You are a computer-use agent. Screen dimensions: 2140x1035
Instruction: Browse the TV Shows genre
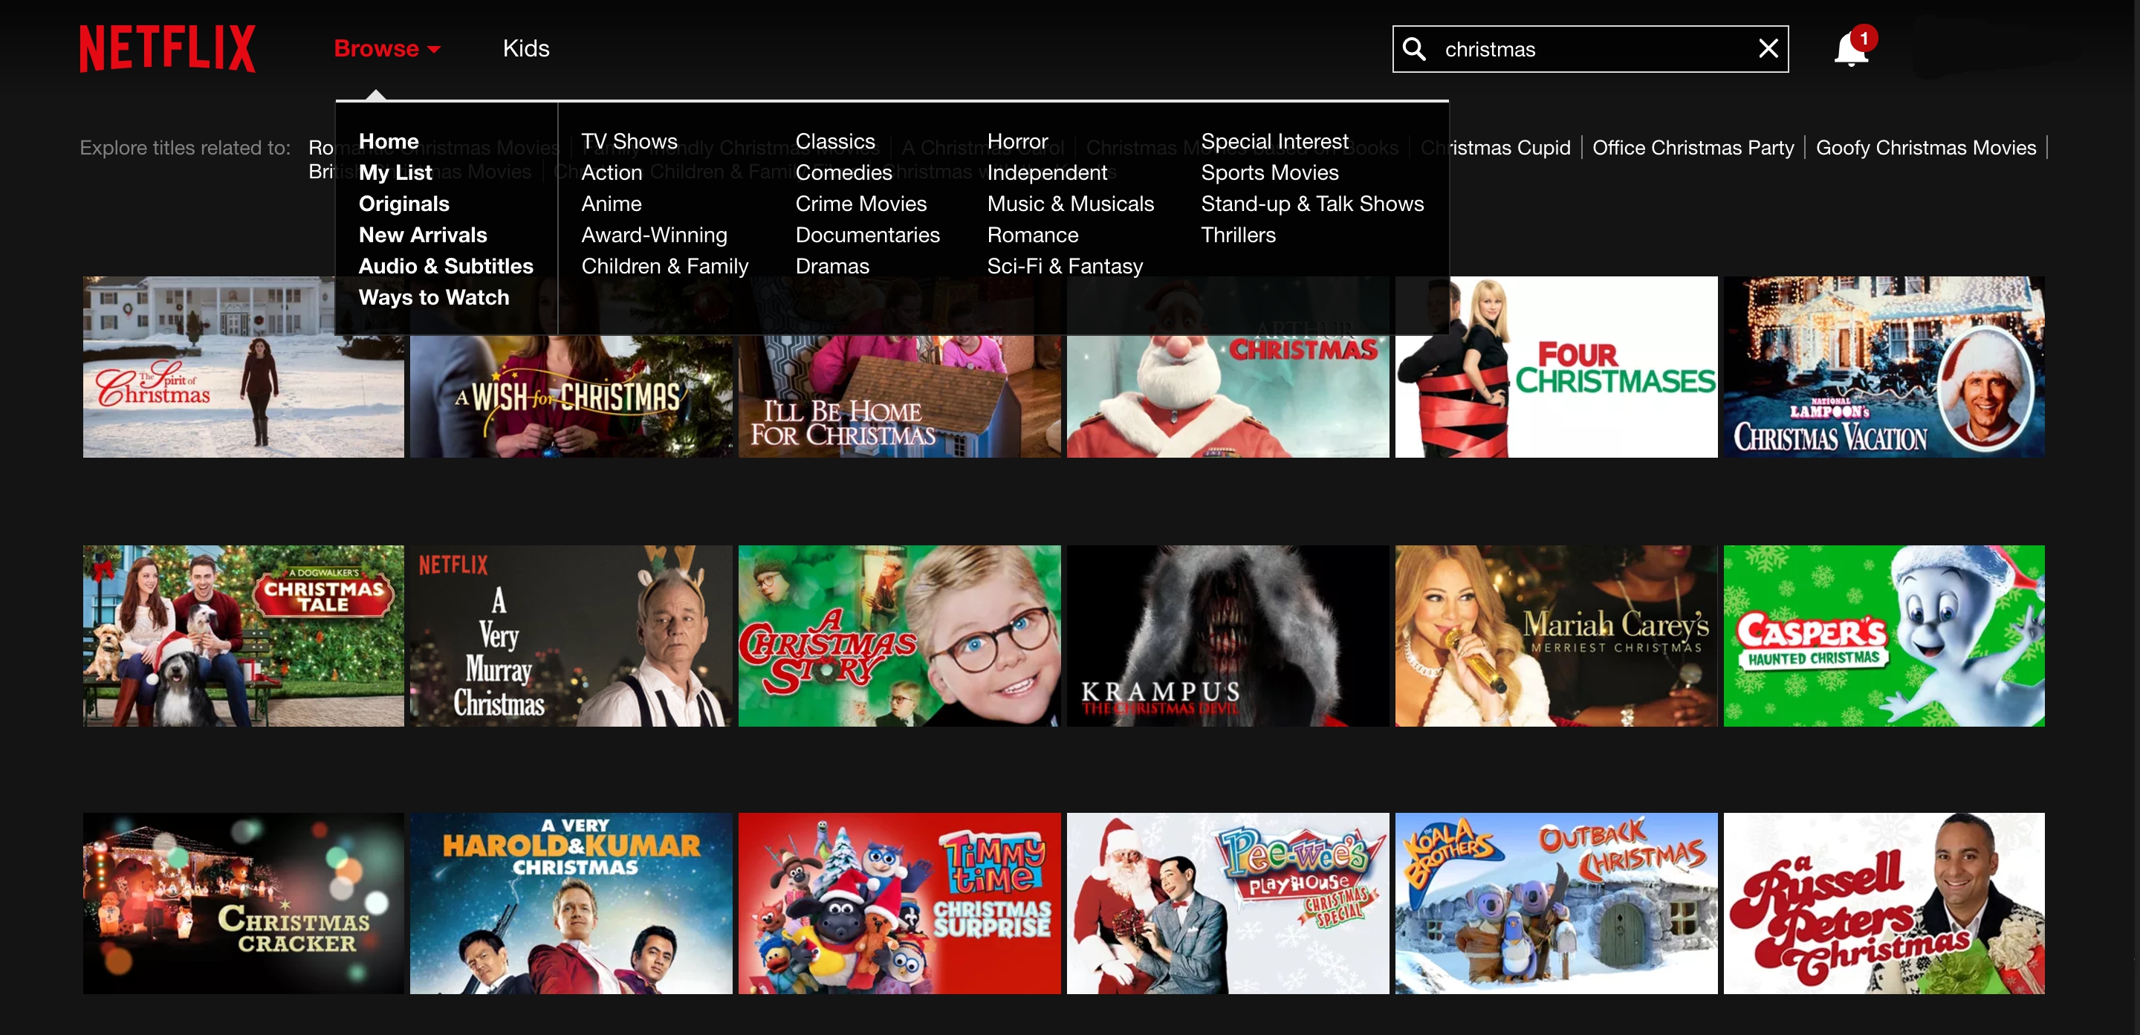(629, 141)
